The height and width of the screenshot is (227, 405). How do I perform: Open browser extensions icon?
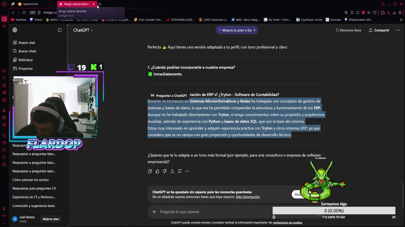point(383,13)
